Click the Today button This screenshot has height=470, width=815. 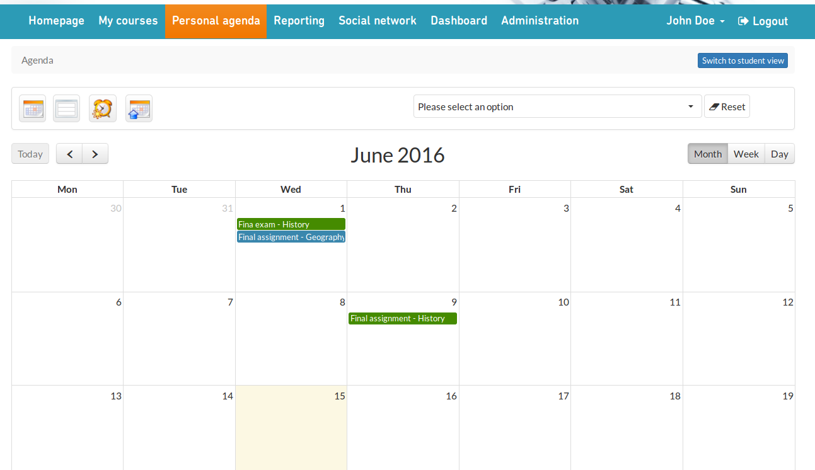(30, 154)
